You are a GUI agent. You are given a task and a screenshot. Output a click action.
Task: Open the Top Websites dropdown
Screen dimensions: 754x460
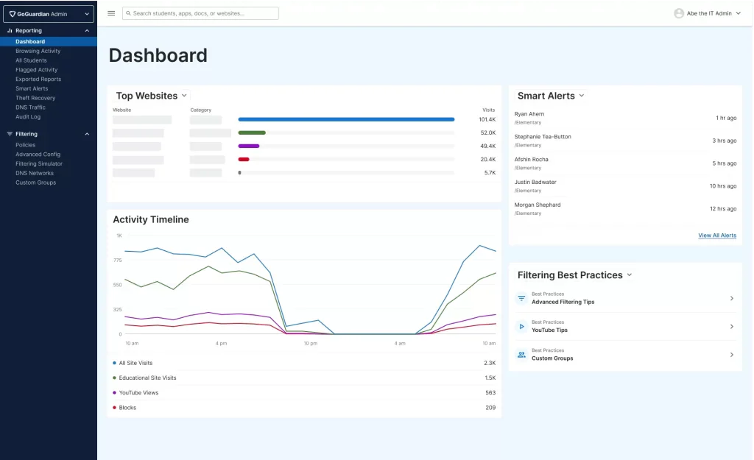pyautogui.click(x=184, y=96)
